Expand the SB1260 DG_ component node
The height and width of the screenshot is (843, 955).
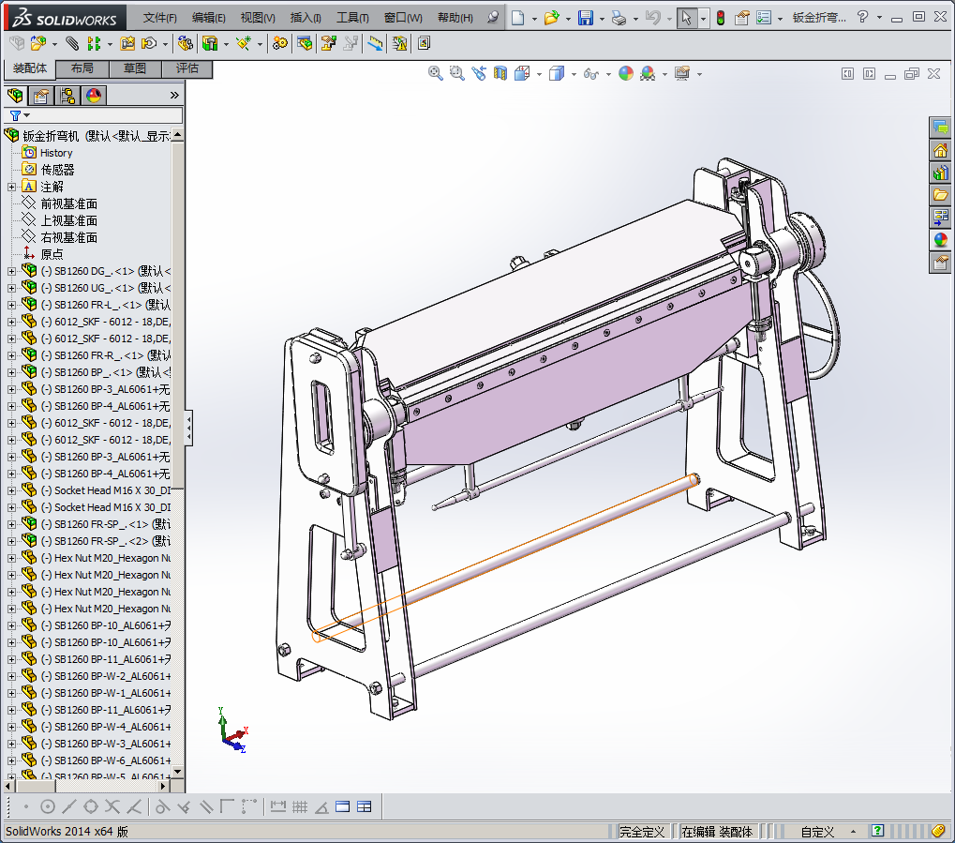(11, 271)
